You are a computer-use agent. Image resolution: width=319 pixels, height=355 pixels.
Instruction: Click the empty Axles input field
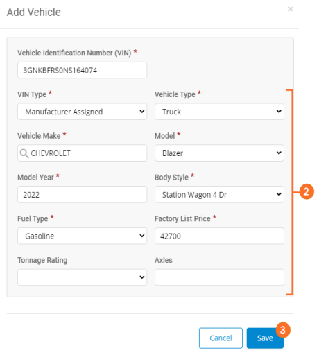(x=219, y=277)
